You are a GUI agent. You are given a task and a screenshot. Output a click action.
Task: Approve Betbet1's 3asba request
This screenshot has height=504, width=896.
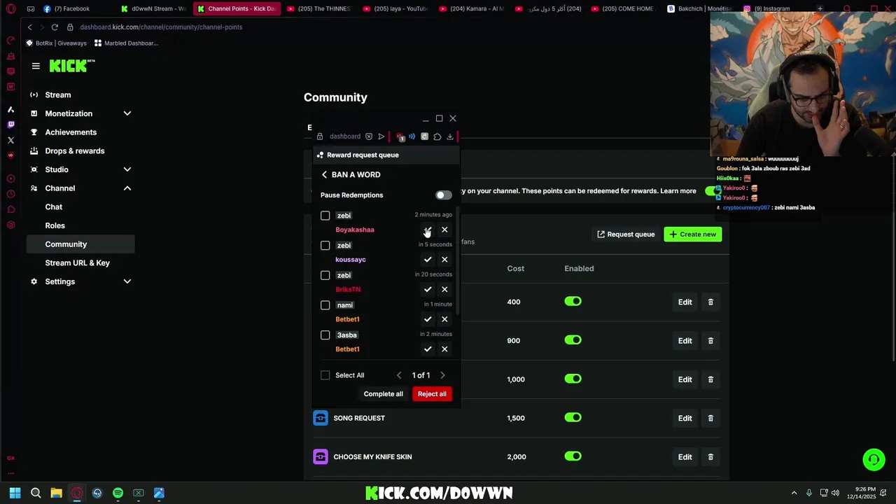tap(428, 349)
